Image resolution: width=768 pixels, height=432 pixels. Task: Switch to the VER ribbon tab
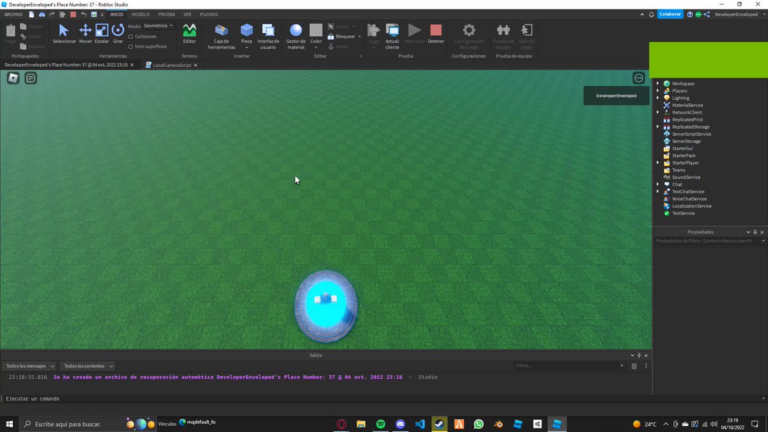tap(187, 14)
